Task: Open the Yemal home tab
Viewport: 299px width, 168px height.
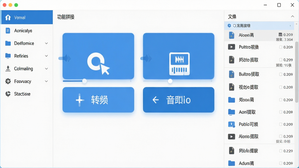Action: [27, 17]
